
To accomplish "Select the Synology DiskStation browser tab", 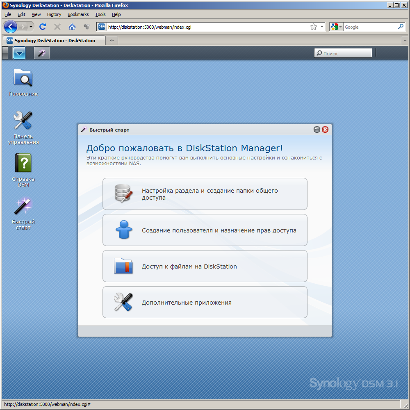I will [x=54, y=41].
